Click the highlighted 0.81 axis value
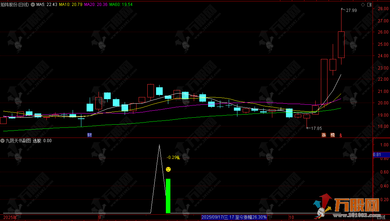Viewport: 390px width, 221px height. [x=381, y=155]
